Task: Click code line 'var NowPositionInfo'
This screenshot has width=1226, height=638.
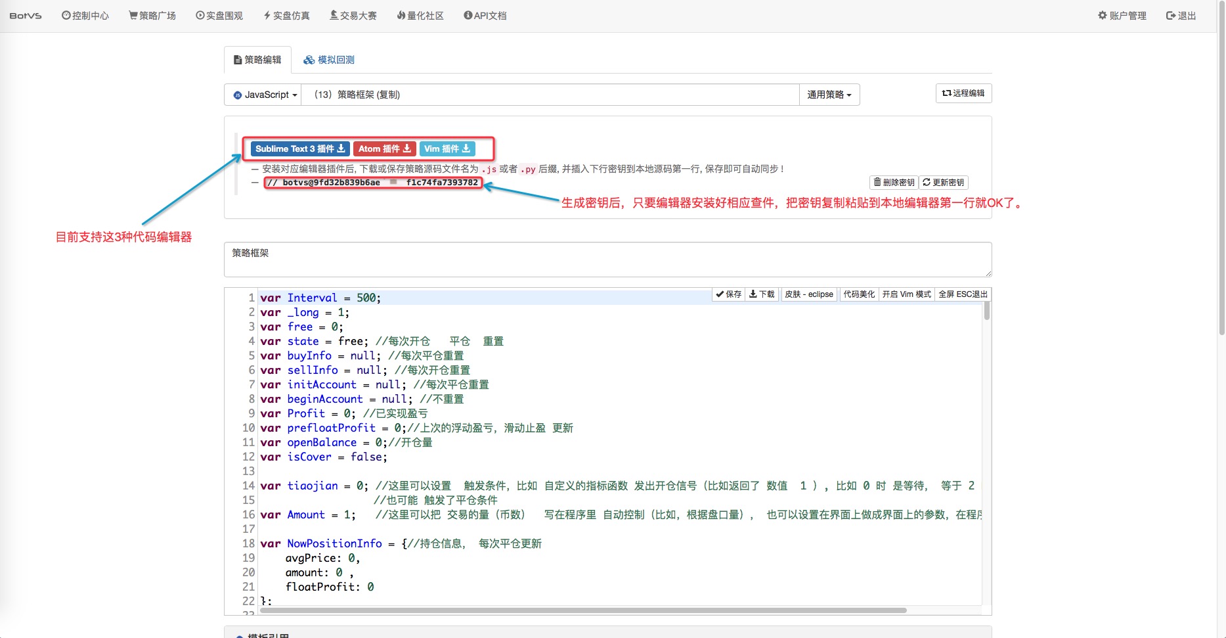Action: coord(401,543)
